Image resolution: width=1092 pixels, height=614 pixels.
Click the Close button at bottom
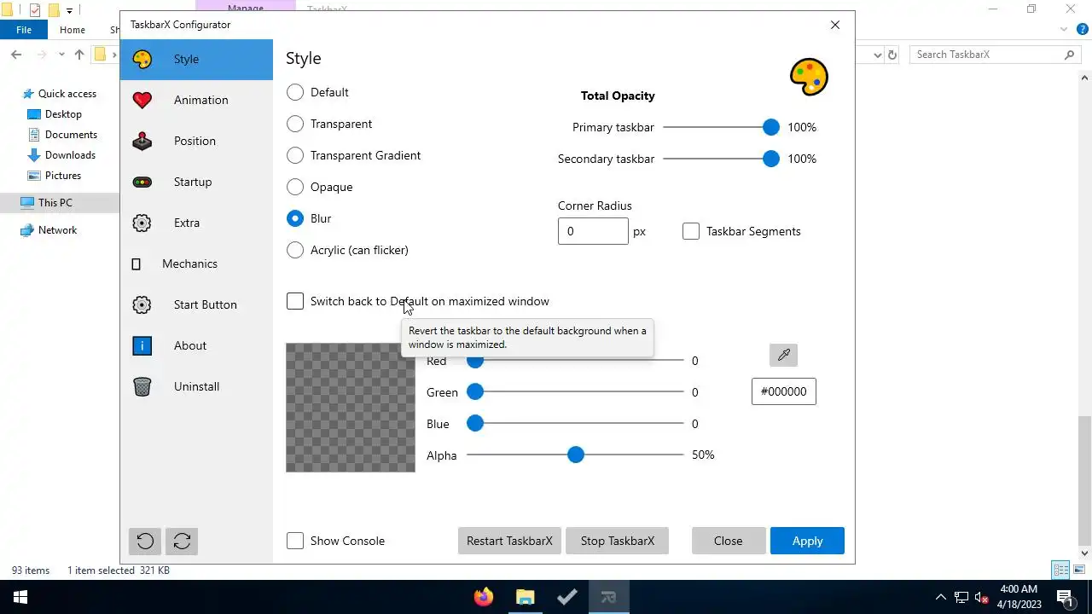click(728, 541)
